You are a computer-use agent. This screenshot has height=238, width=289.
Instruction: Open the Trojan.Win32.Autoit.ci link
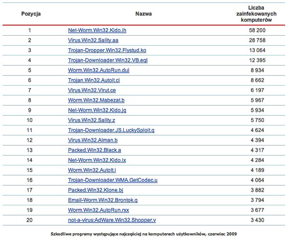click(x=94, y=80)
